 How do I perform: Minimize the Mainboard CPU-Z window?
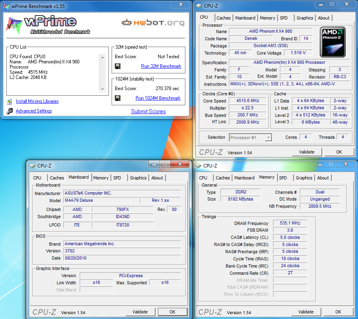click(x=154, y=164)
